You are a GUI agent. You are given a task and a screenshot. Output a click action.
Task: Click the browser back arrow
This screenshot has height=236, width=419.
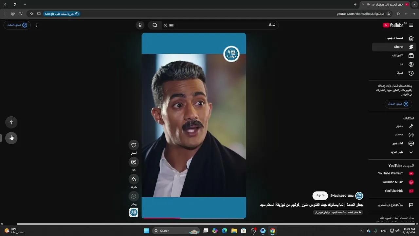tap(414, 14)
